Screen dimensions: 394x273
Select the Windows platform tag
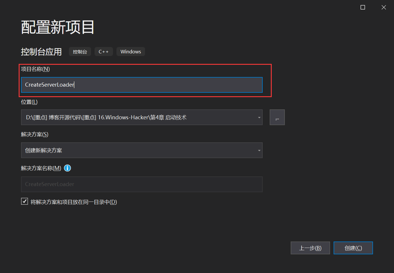130,51
